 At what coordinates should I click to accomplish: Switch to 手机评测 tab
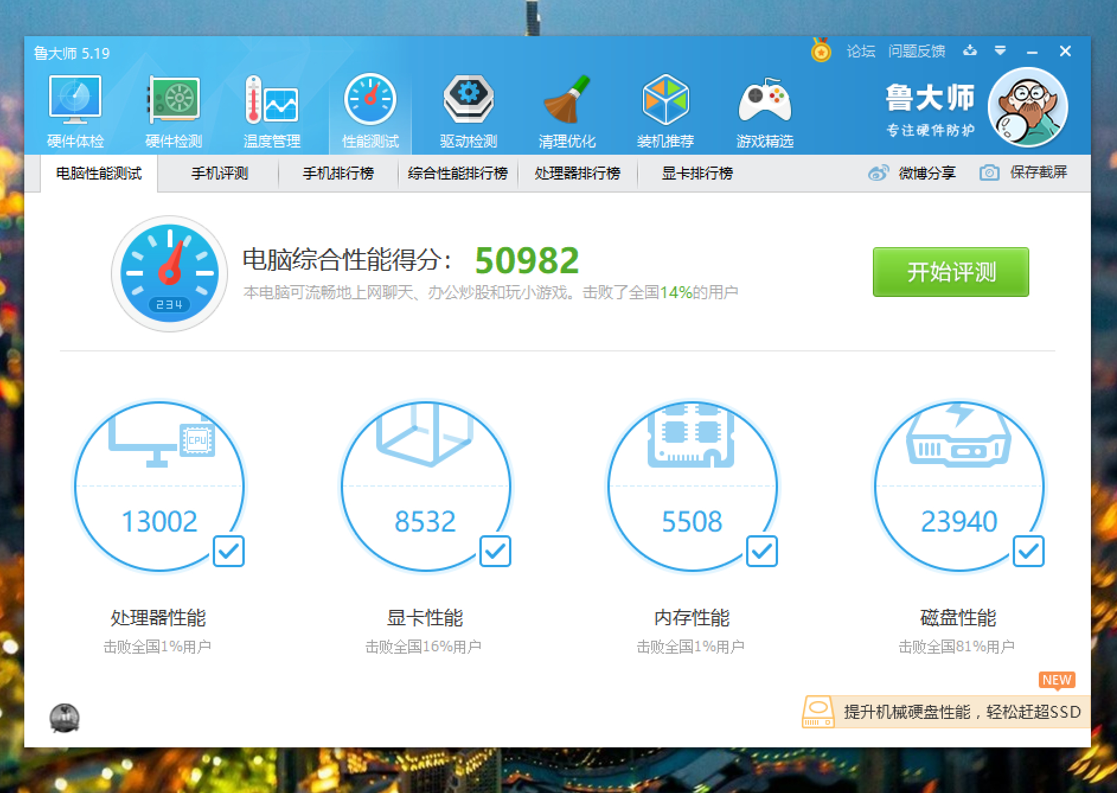pyautogui.click(x=219, y=173)
